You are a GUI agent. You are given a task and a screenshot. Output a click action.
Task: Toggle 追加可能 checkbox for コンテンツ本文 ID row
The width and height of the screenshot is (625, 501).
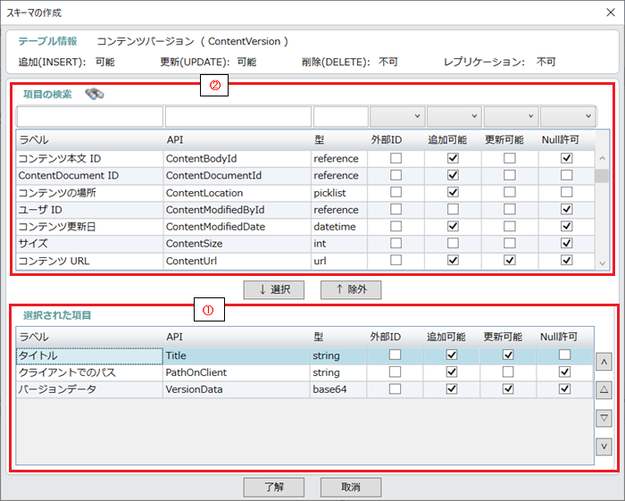click(x=453, y=158)
